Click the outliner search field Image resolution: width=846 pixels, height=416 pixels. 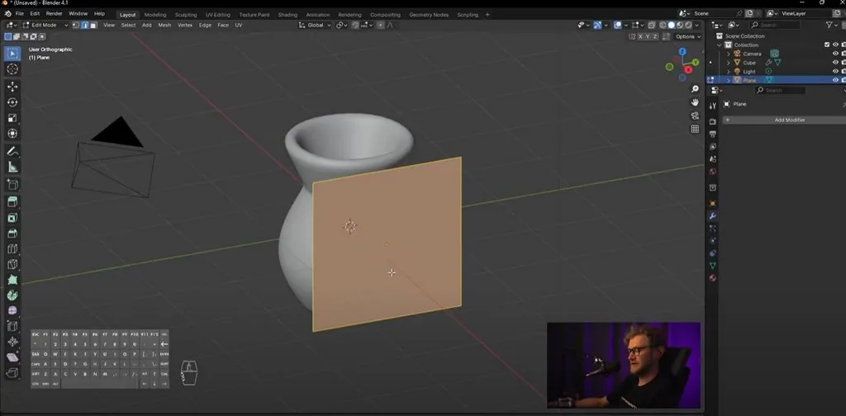pyautogui.click(x=775, y=25)
